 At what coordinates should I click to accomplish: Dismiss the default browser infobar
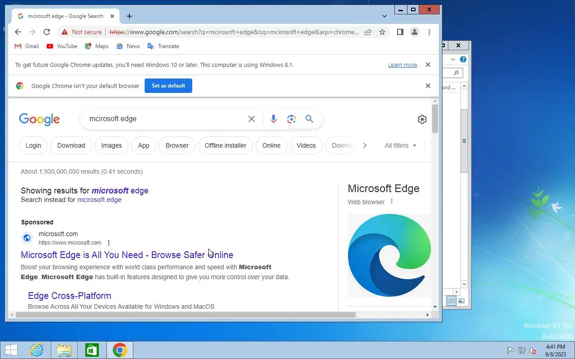tap(428, 86)
